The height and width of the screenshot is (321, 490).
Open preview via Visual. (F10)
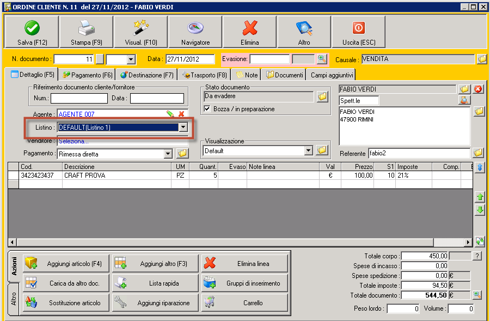(141, 32)
